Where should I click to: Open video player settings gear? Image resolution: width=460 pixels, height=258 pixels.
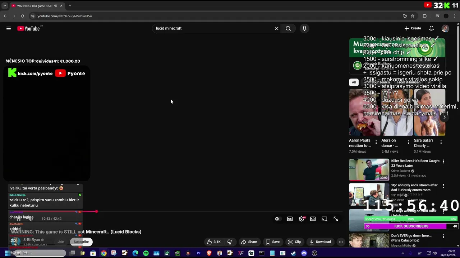click(302, 219)
